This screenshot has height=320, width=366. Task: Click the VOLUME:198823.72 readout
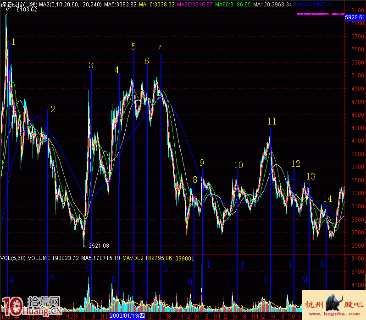[53, 258]
